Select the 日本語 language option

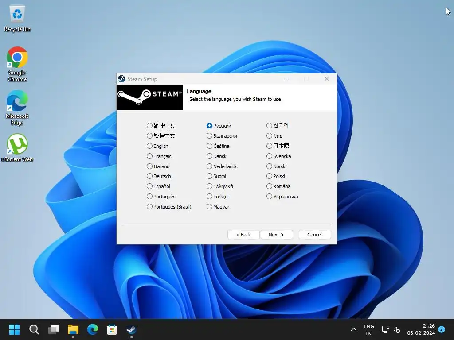(x=278, y=146)
